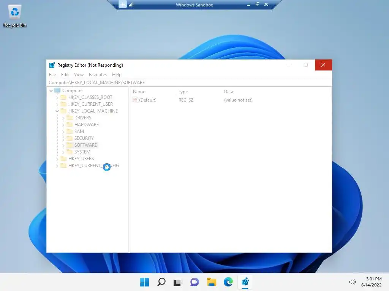Viewport: 389px width, 291px height.
Task: Click the Computer root icon in tree
Action: [57, 90]
